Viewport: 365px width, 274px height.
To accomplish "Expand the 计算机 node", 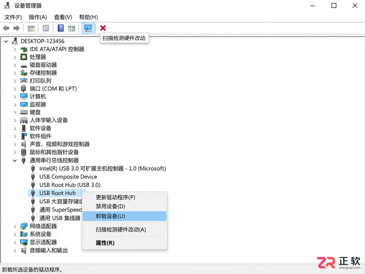I will click(15, 97).
